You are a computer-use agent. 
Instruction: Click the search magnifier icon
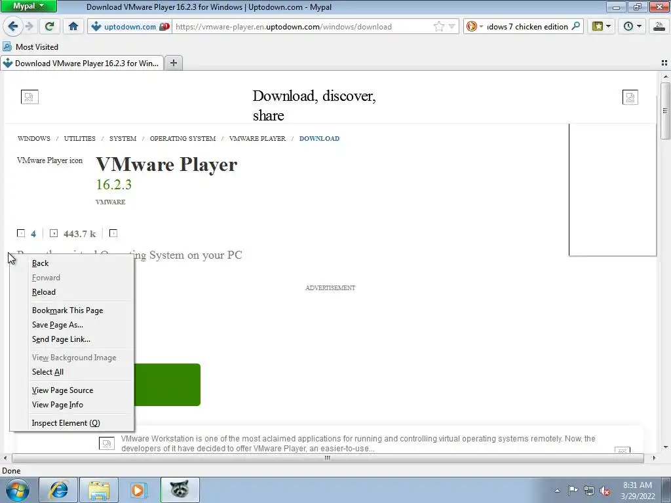pos(575,26)
